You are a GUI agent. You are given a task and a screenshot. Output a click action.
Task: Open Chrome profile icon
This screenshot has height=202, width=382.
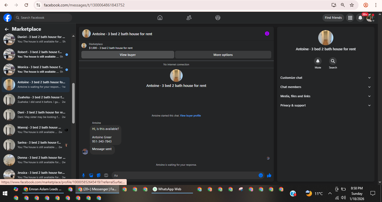click(366, 5)
